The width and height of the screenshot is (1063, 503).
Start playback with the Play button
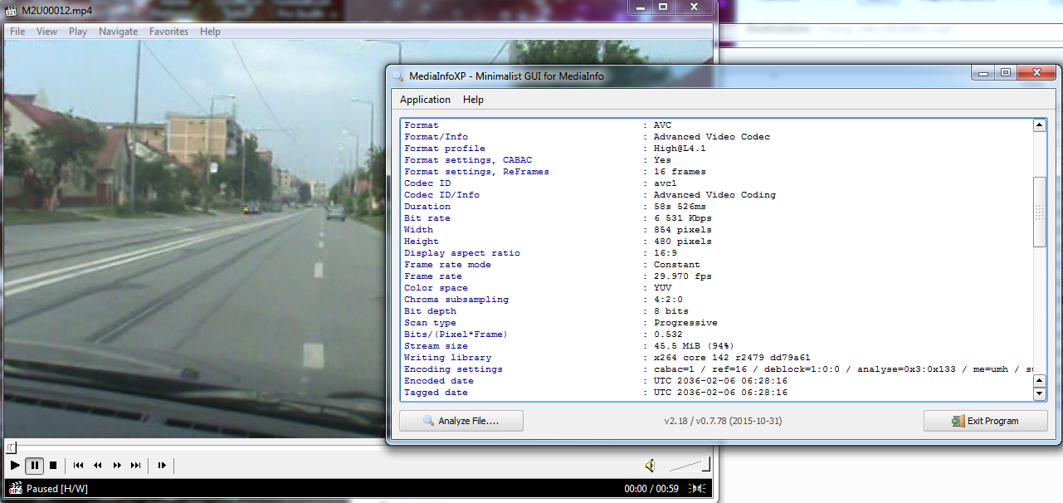coord(15,466)
